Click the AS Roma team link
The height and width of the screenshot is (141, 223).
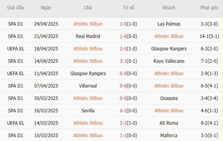(169, 123)
